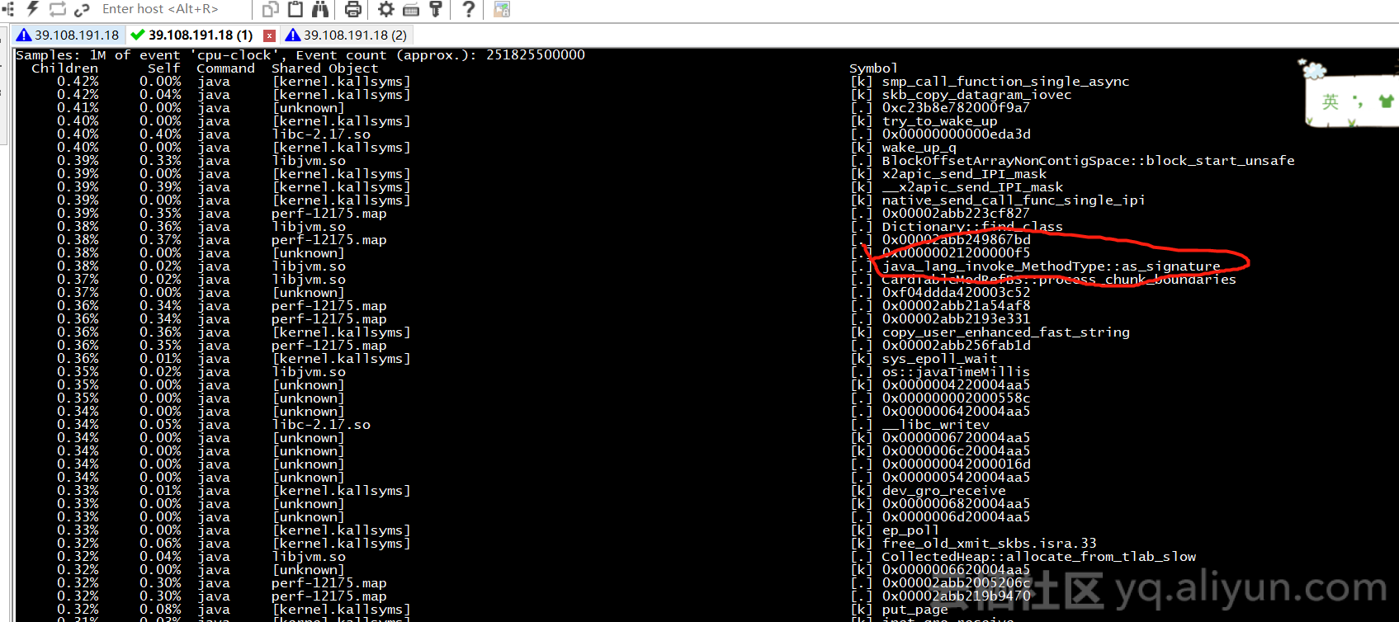Click the Disconnect chain-link icon
Image resolution: width=1399 pixels, height=622 pixels.
coord(82,9)
